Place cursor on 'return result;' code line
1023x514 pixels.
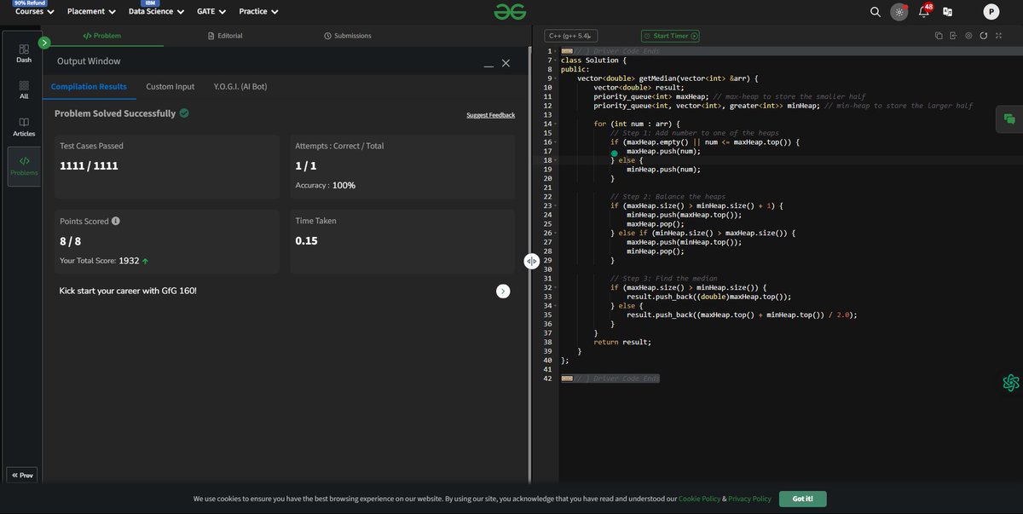(x=621, y=342)
